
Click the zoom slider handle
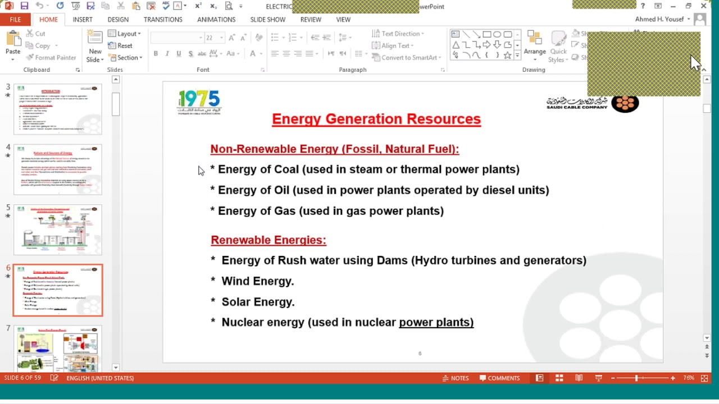(636, 378)
